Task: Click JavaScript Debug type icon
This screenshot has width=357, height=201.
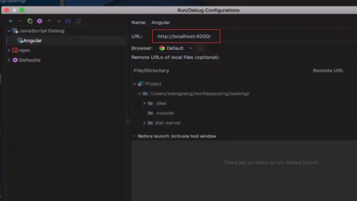Action: point(15,31)
